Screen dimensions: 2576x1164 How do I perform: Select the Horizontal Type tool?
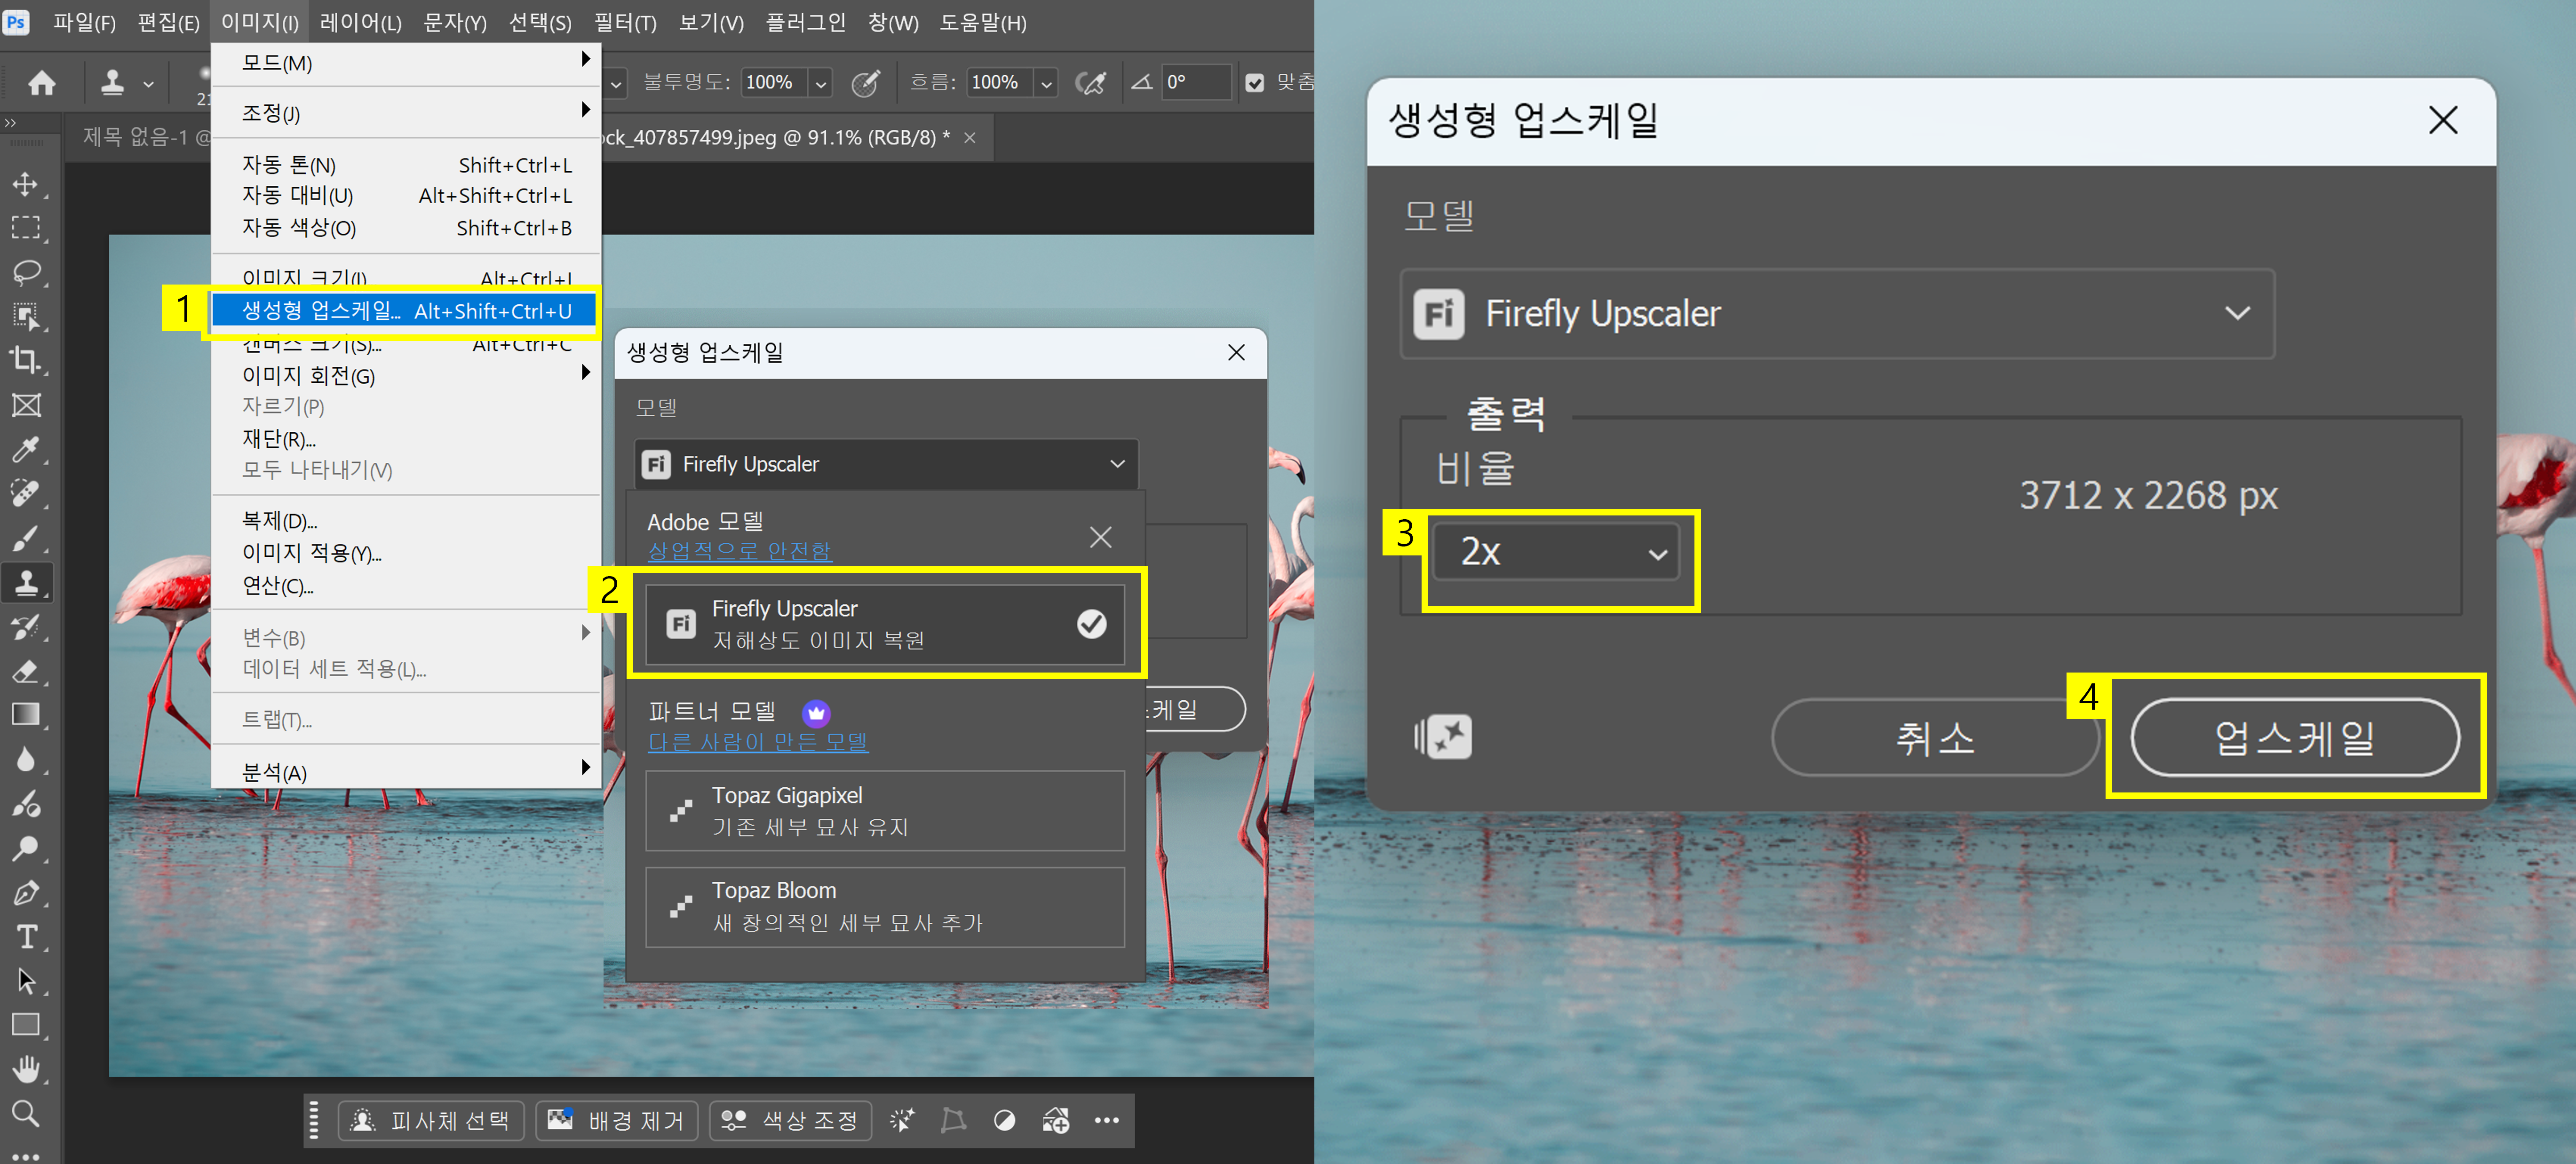click(x=25, y=937)
